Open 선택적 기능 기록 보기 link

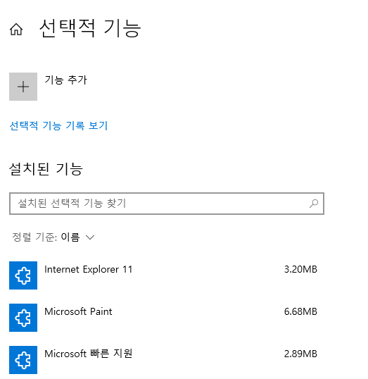click(x=58, y=125)
